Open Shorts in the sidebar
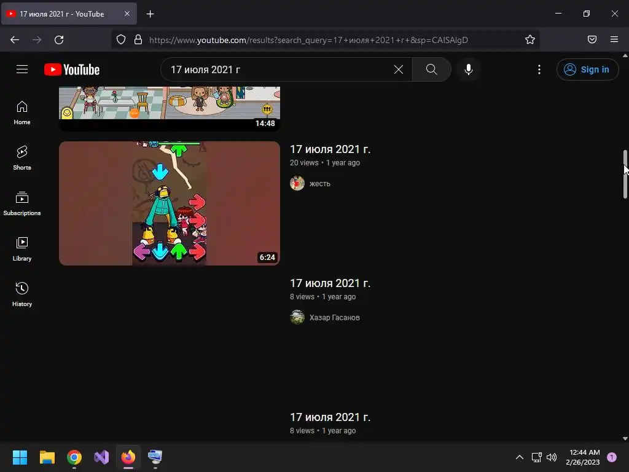The height and width of the screenshot is (472, 629). [x=22, y=158]
